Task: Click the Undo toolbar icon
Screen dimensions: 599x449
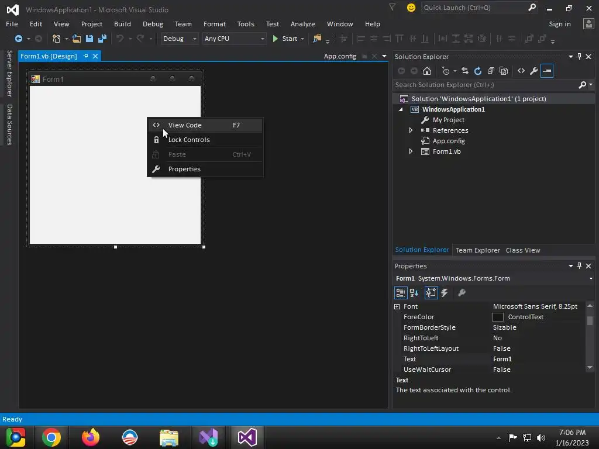Action: click(x=120, y=39)
